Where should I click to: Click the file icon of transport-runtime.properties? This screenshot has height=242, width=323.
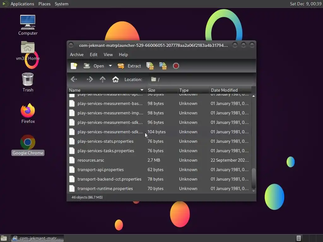72,188
